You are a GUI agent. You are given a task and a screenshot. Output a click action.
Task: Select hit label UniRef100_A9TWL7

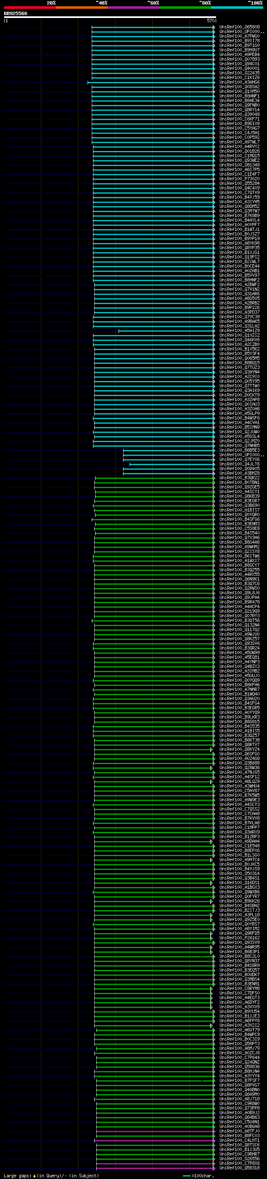(239, 142)
